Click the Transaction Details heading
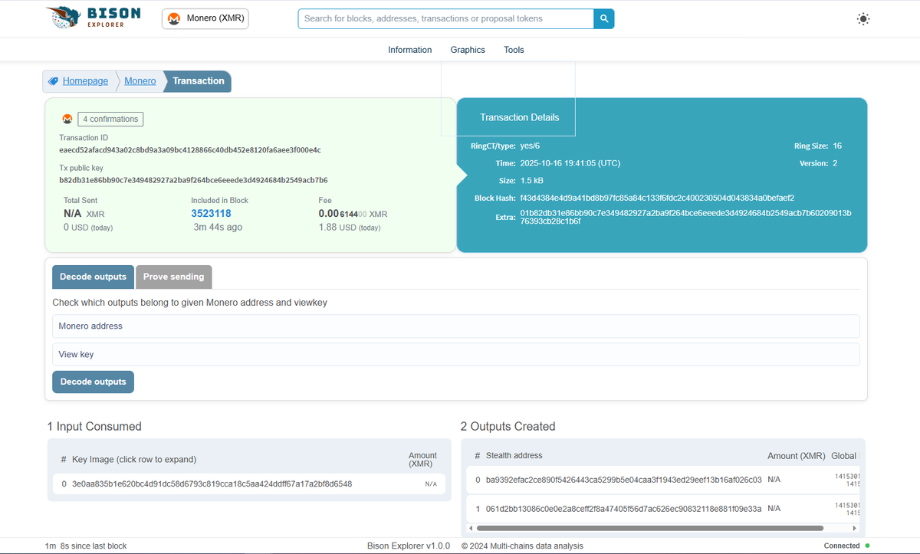The height and width of the screenshot is (554, 920). [519, 117]
